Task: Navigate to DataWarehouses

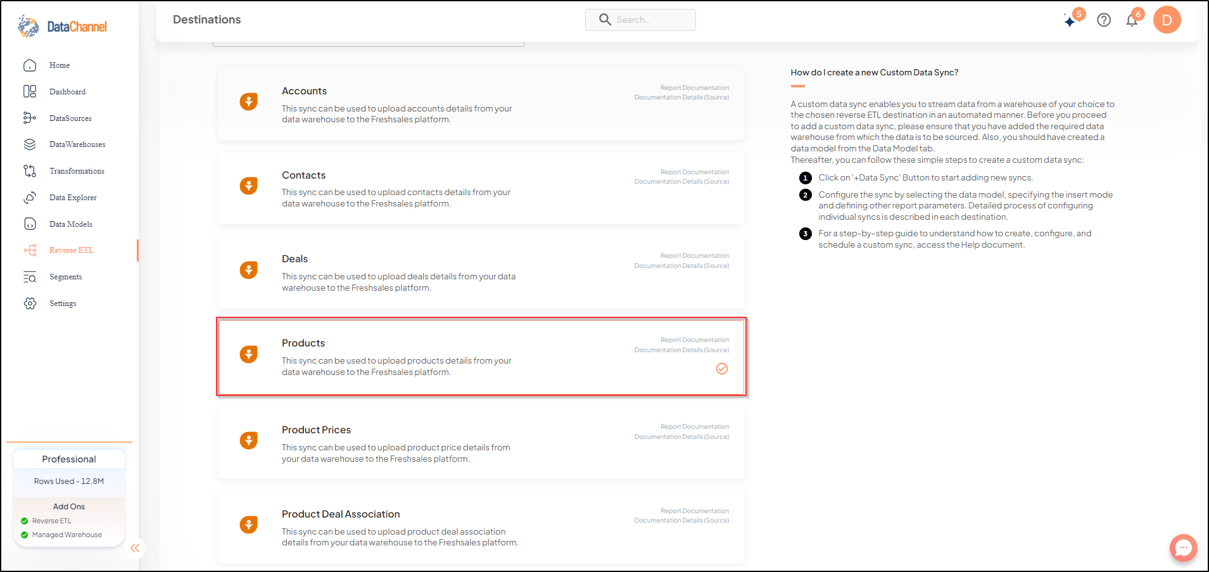Action: pos(78,144)
